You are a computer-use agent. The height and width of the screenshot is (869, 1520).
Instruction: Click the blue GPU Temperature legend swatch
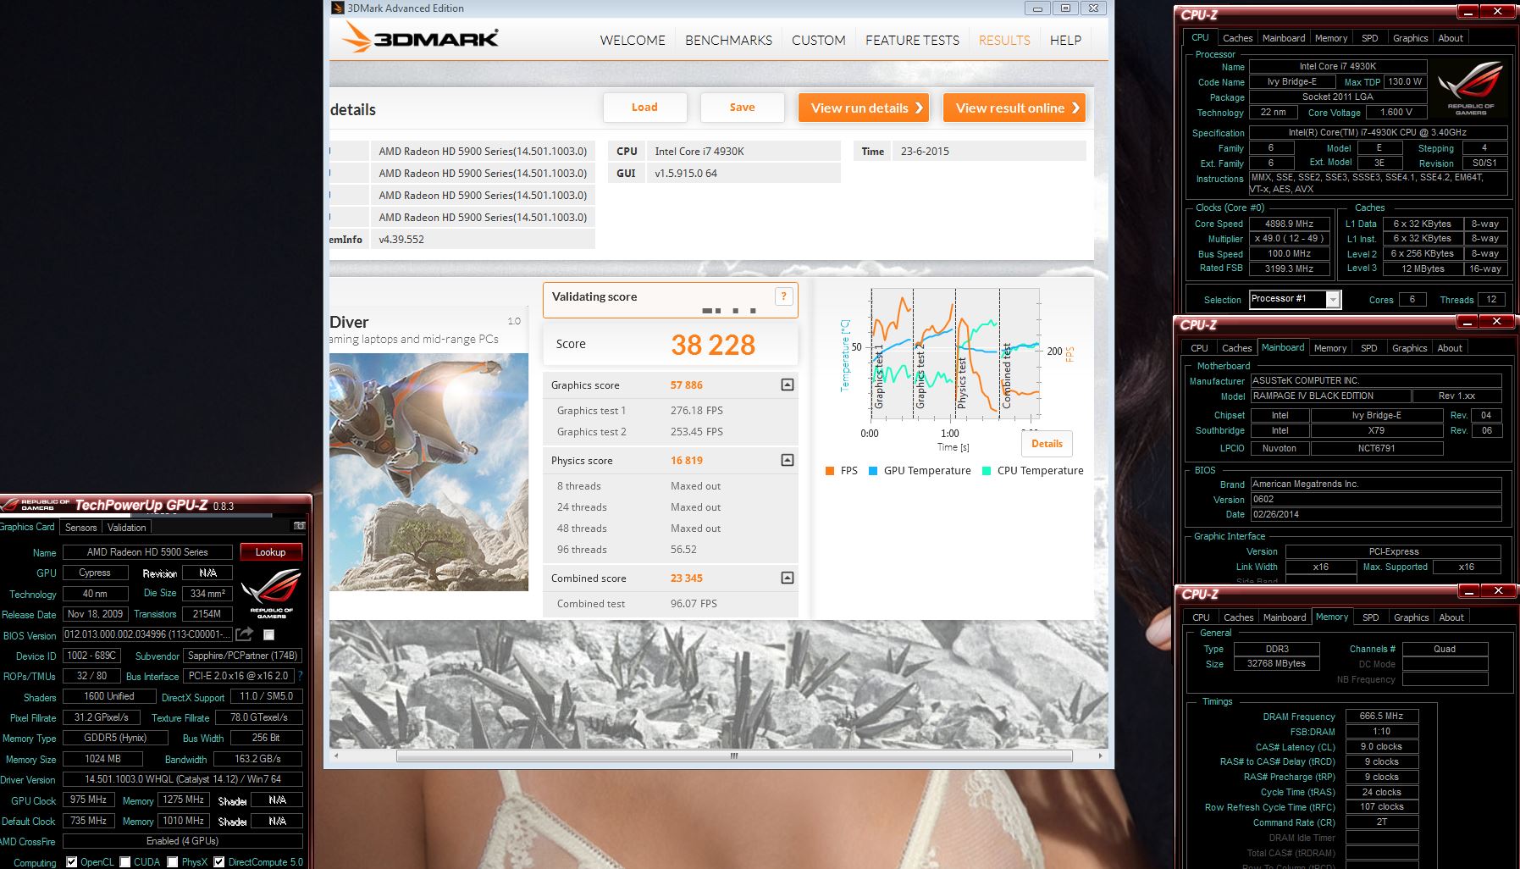[x=873, y=471]
